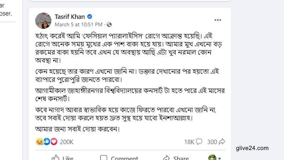Click the share arrow icon beside 300
284x160 pixels.
coord(222,142)
